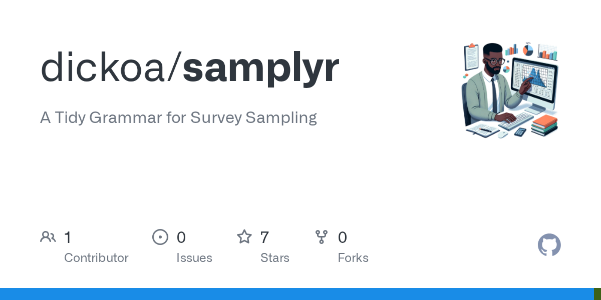The width and height of the screenshot is (601, 300).
Task: Select the 'Stars' label
Action: click(x=275, y=258)
